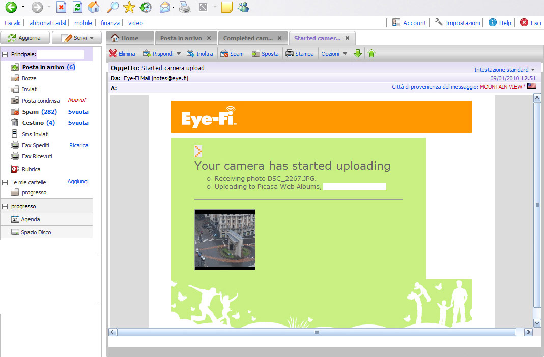Switch to the Posta in arrivo tab
The height and width of the screenshot is (357, 544).
(x=181, y=38)
